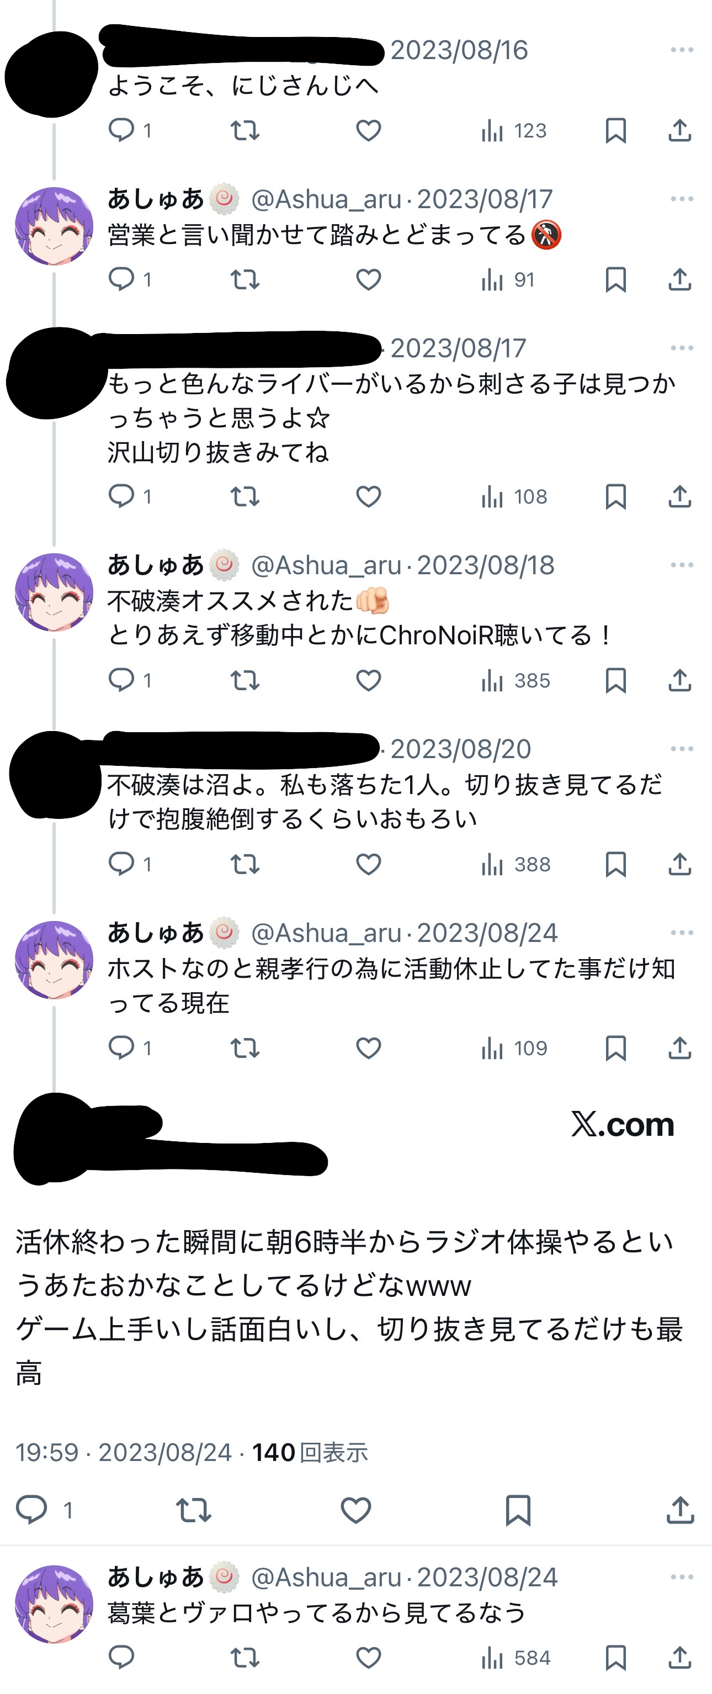Open あしゅあ profile name on 2023/08/24 ホスト tweet
Viewport: 712px width, 1694px height.
click(156, 933)
